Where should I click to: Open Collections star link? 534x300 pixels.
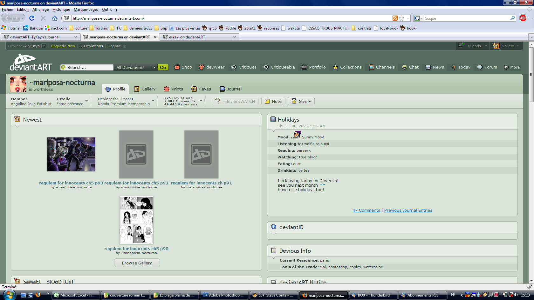pos(347,67)
